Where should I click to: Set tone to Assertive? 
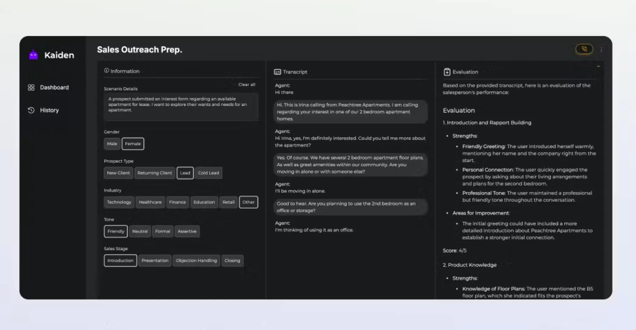tap(187, 231)
